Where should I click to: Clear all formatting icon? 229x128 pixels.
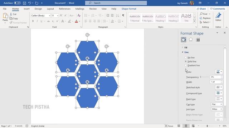pyautogui.click(x=79, y=15)
